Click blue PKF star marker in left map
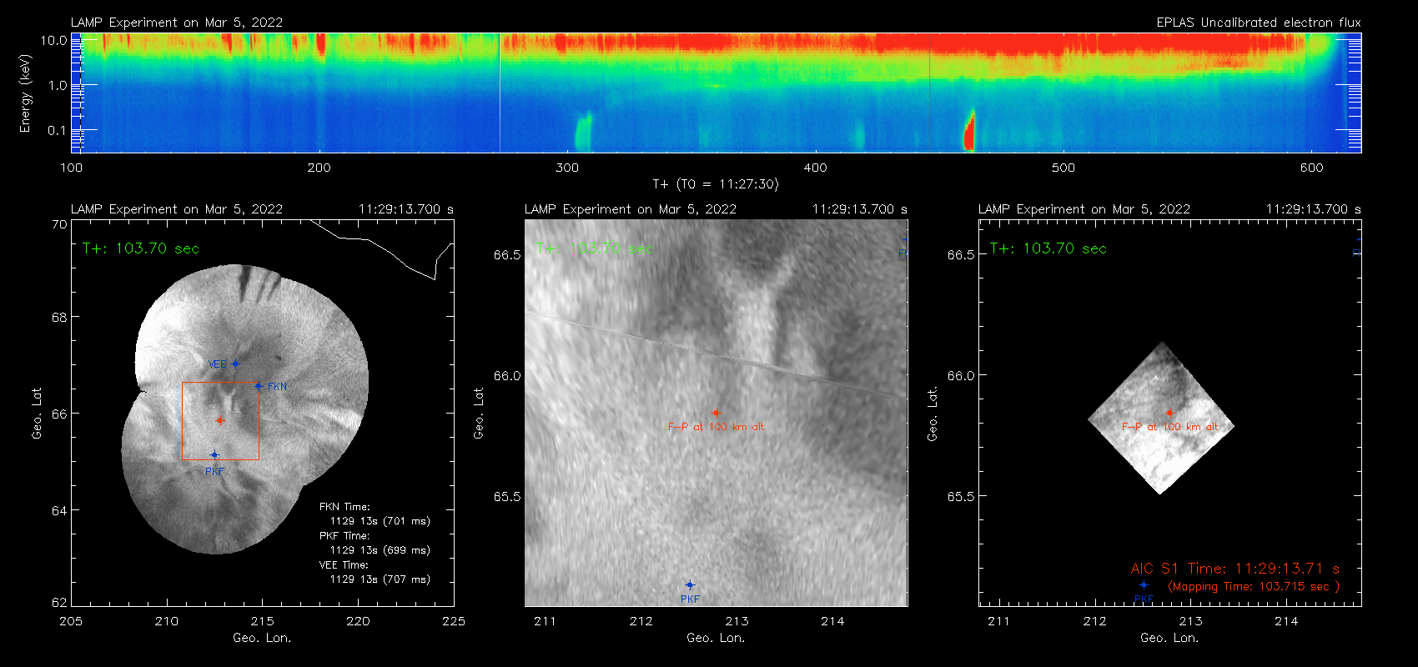This screenshot has width=1418, height=667. click(214, 454)
